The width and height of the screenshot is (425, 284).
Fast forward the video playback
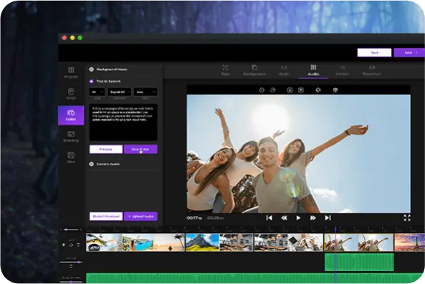(x=312, y=218)
